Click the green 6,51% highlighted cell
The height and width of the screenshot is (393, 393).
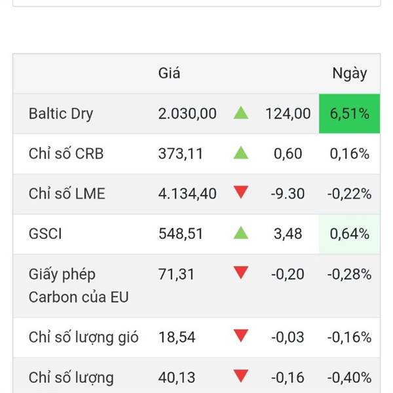pos(349,114)
